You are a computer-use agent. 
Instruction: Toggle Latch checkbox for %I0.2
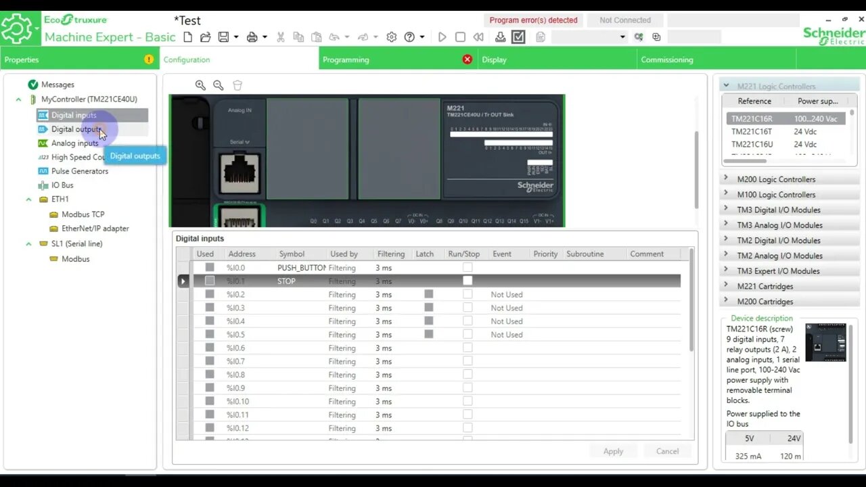tap(428, 294)
